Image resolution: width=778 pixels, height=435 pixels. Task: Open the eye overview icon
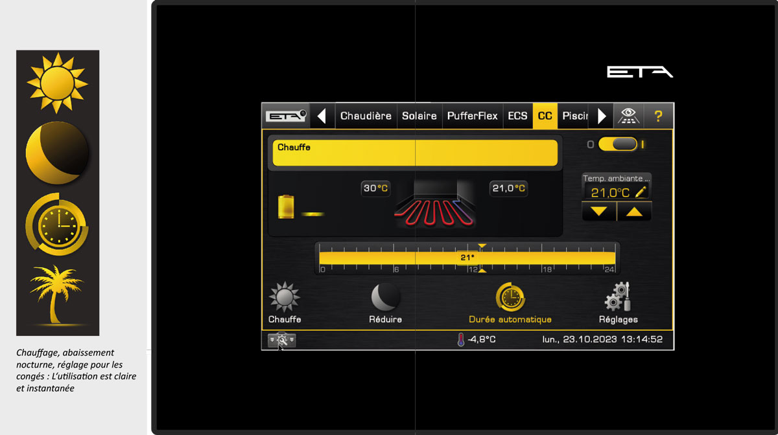tap(626, 117)
